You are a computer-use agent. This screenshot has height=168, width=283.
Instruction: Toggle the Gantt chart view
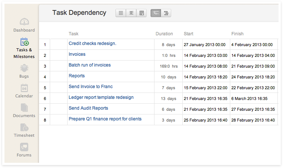pos(166,13)
